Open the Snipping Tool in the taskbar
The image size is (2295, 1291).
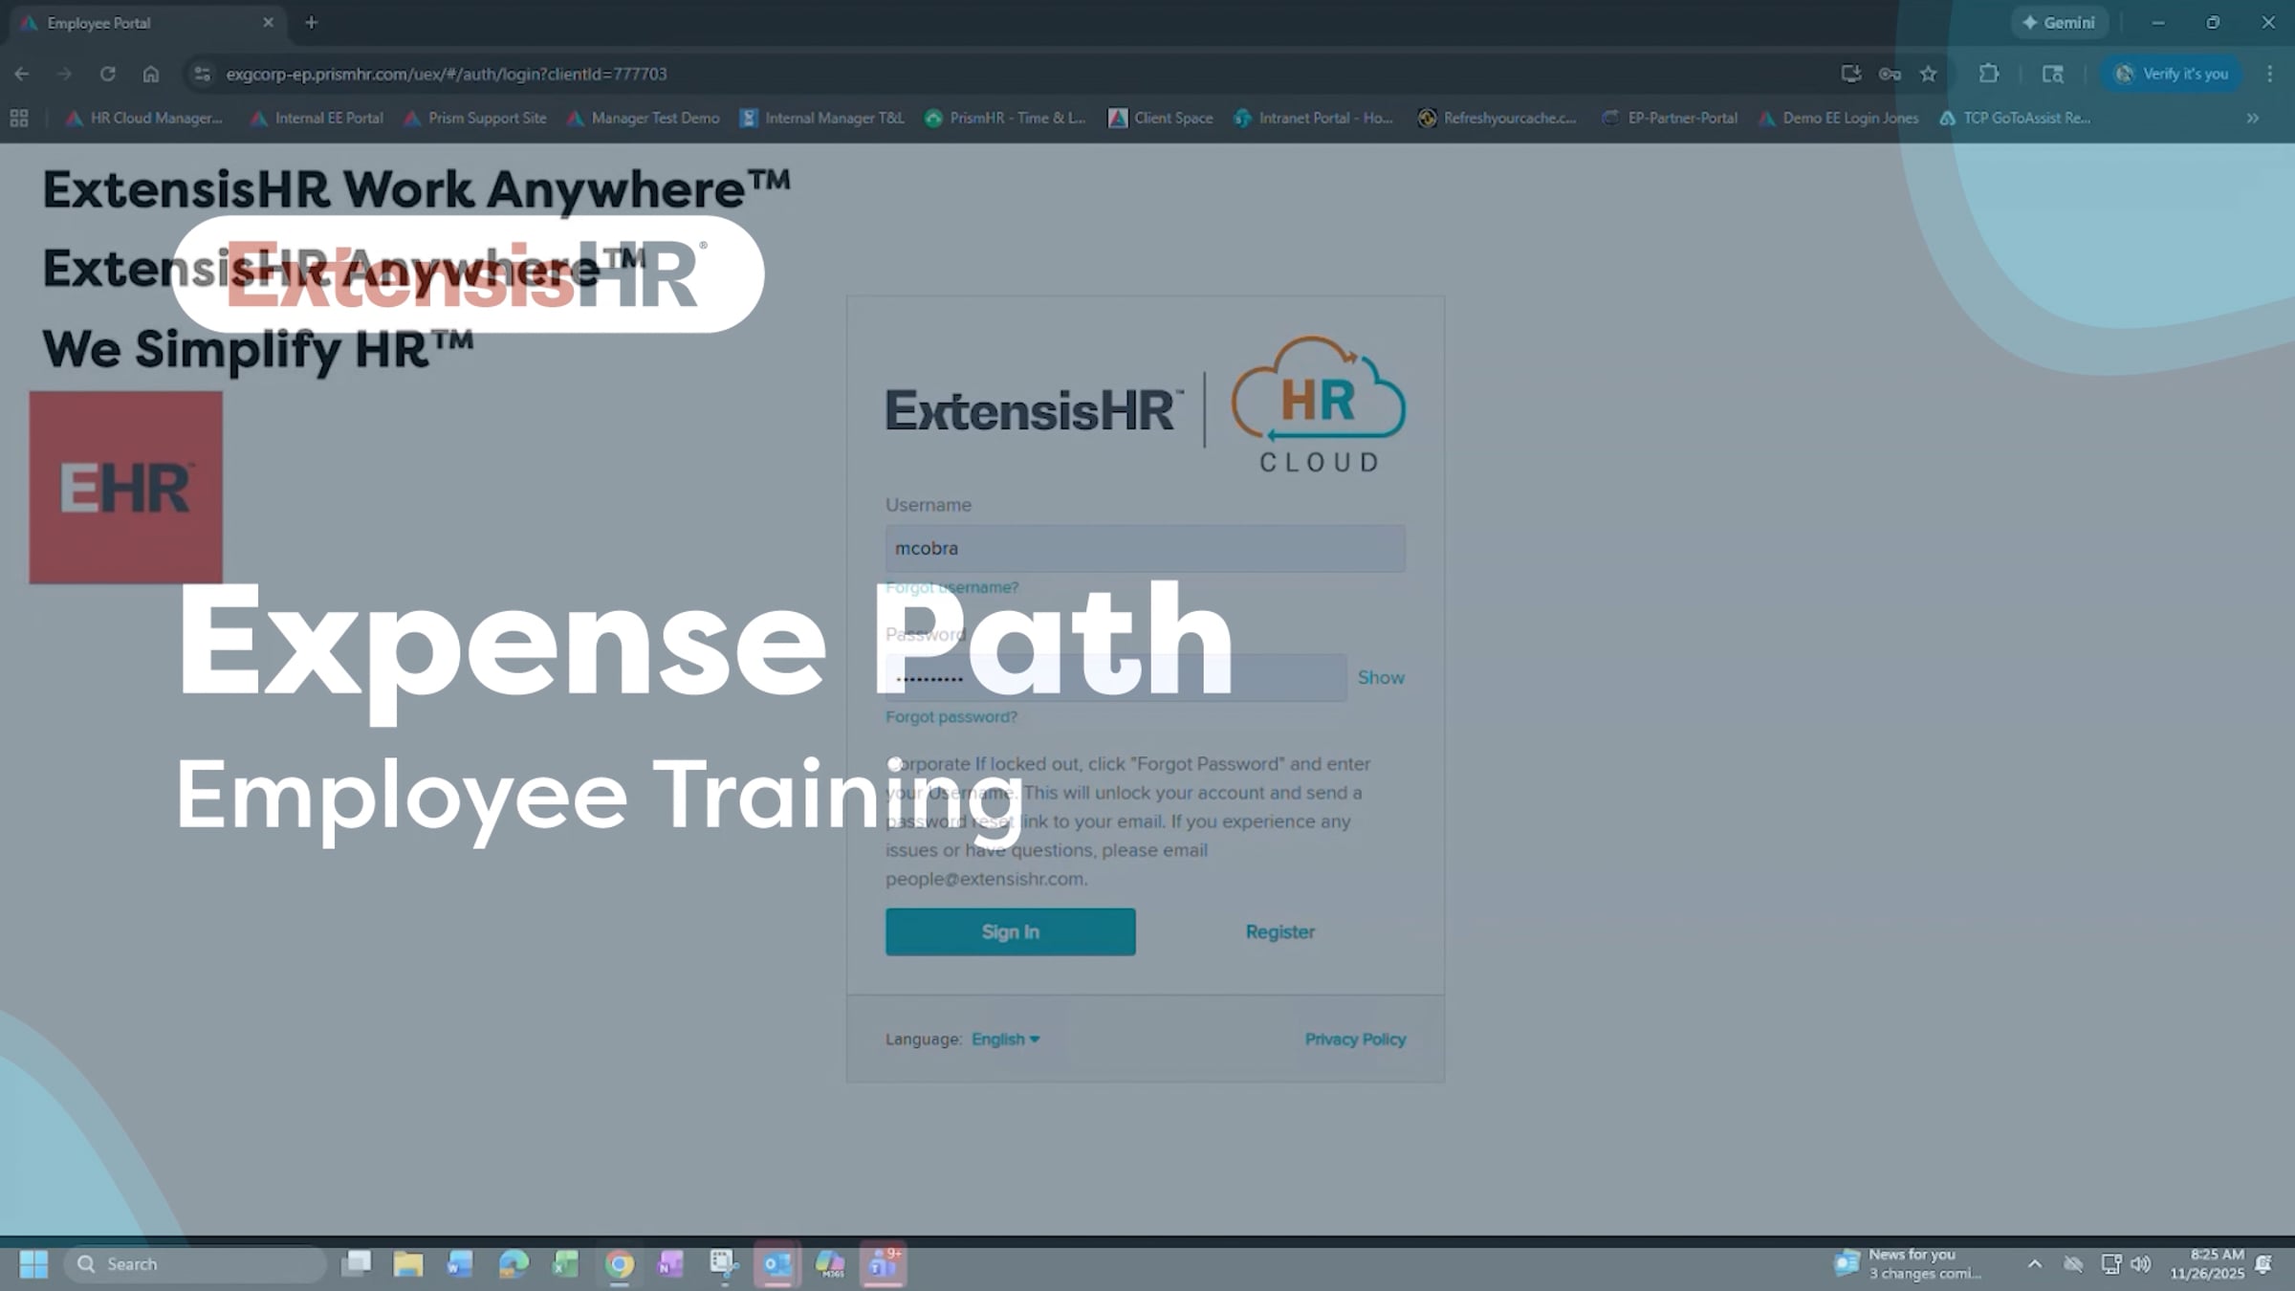[x=724, y=1264]
